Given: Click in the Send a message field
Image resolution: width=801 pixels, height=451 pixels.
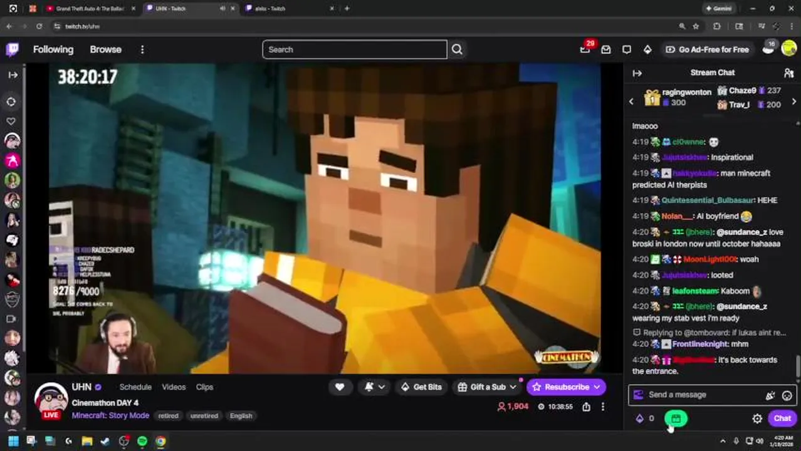Looking at the screenshot, I should (x=702, y=395).
